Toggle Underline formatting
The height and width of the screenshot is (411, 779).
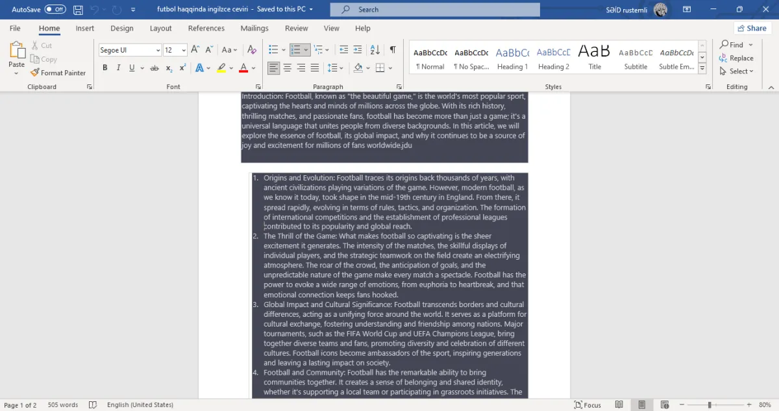[132, 68]
